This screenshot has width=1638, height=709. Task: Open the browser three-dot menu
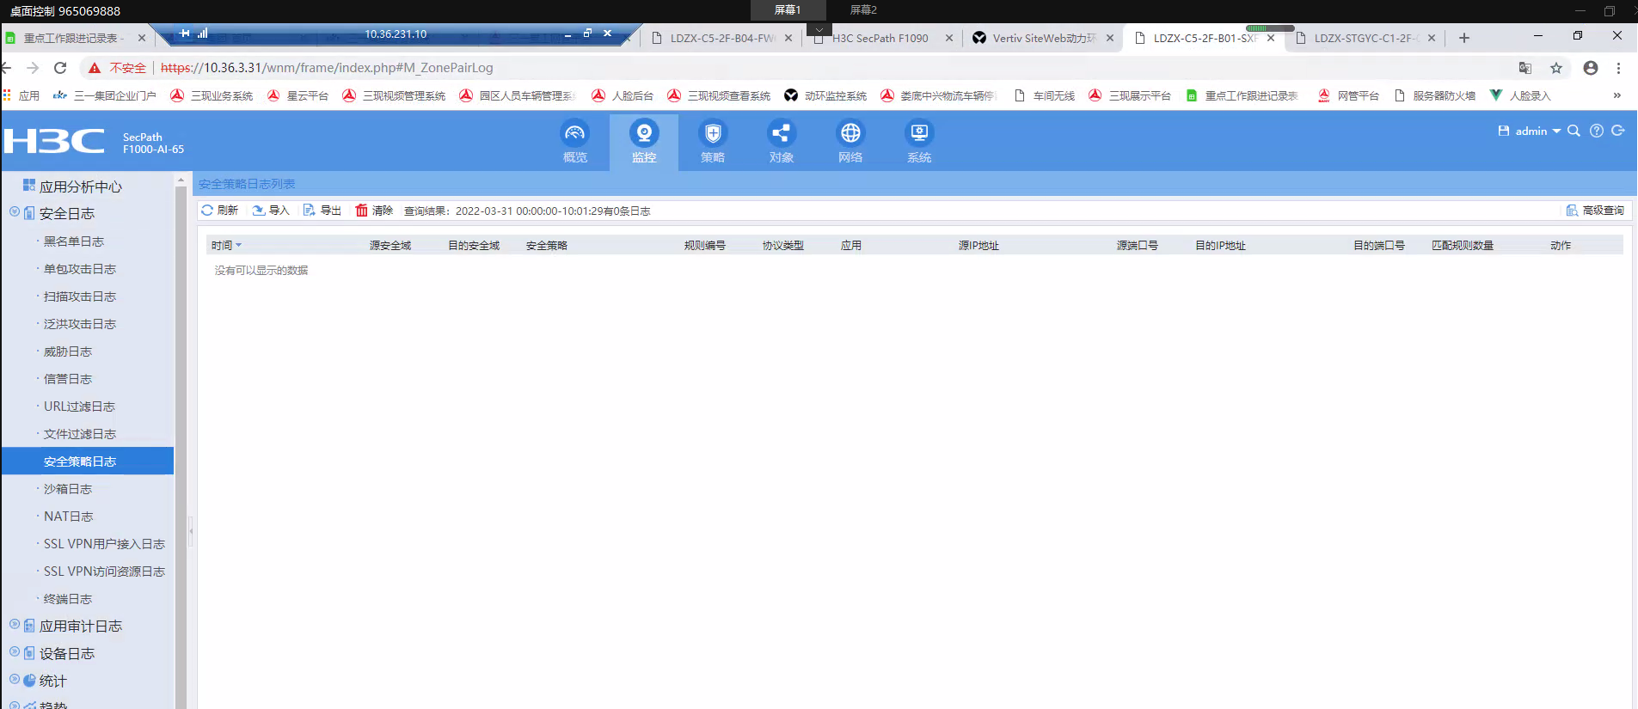tap(1618, 68)
